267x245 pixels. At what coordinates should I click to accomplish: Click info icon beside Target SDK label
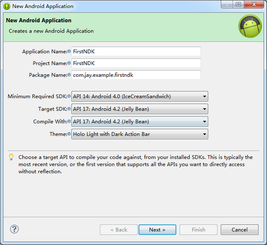(69, 109)
